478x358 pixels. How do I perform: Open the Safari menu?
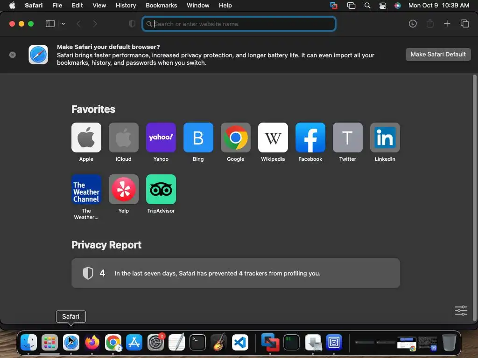click(34, 5)
